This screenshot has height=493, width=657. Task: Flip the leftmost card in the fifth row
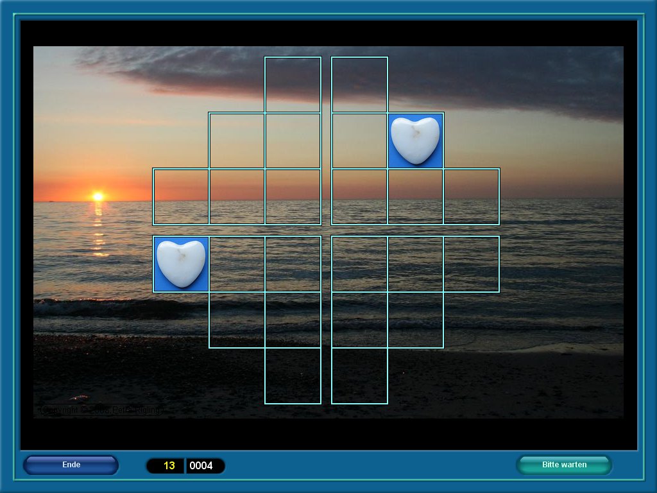point(237,320)
